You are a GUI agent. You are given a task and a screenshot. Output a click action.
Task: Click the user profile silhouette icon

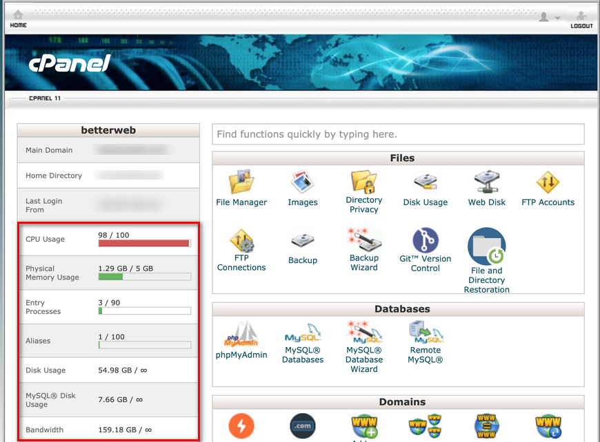click(543, 17)
